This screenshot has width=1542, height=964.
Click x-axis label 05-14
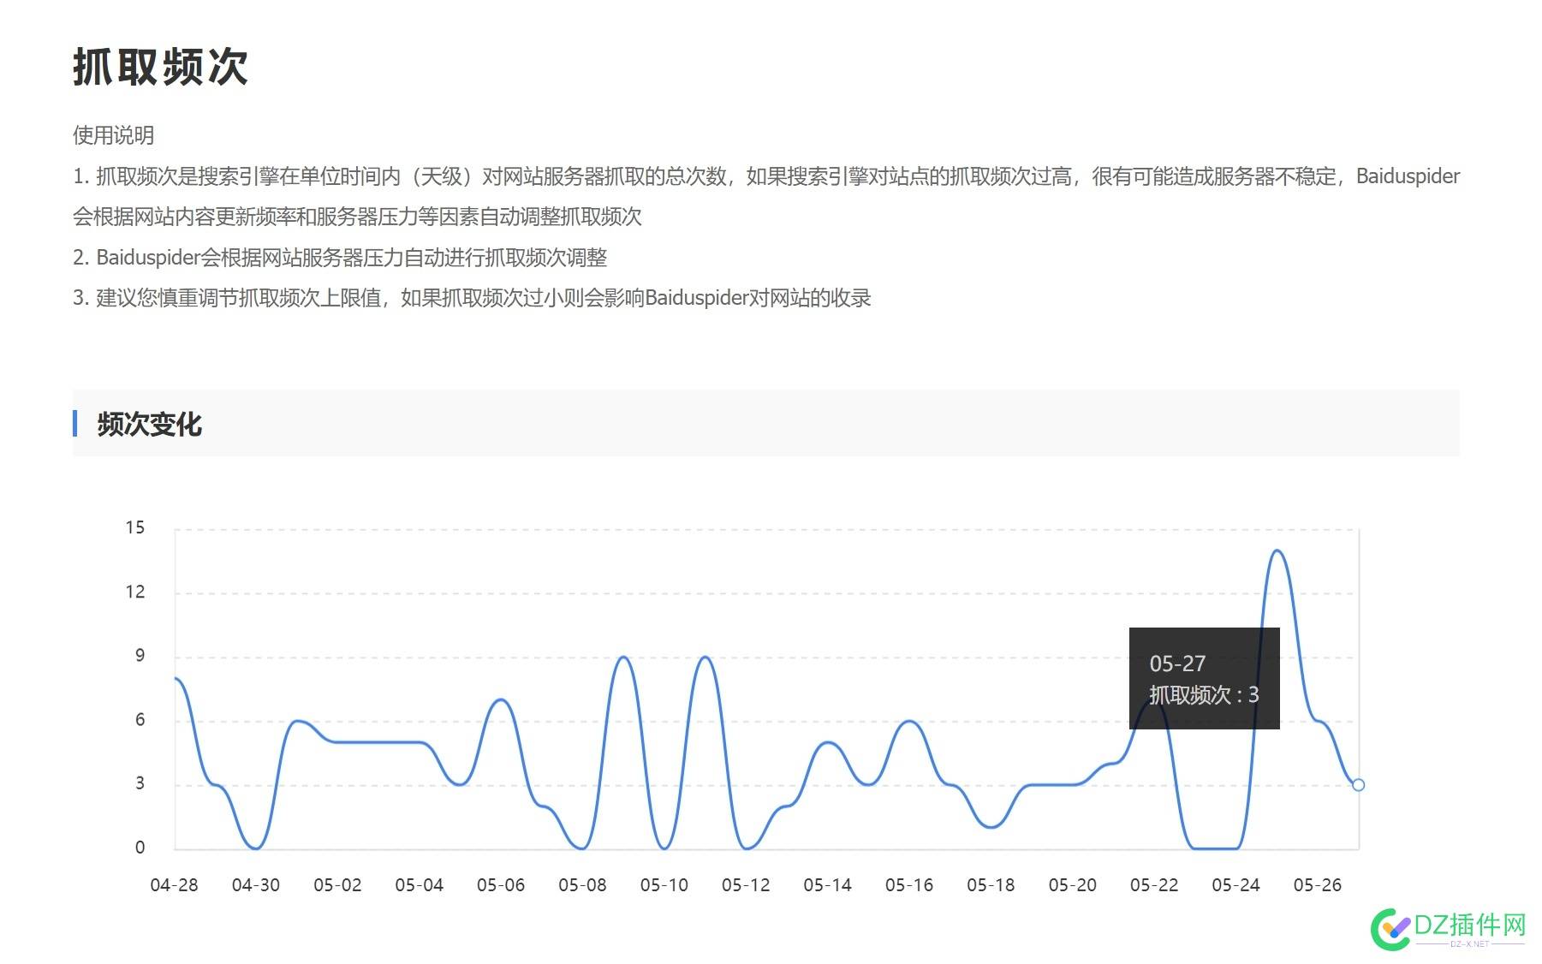828,885
